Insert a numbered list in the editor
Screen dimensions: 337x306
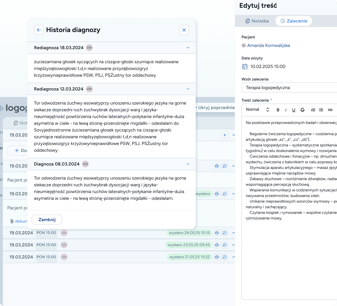pos(313,110)
